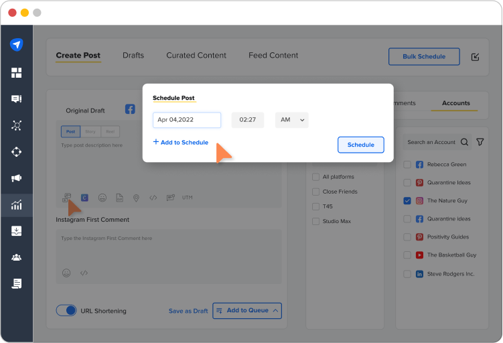Click the search magnifier icon for accounts

(x=463, y=142)
